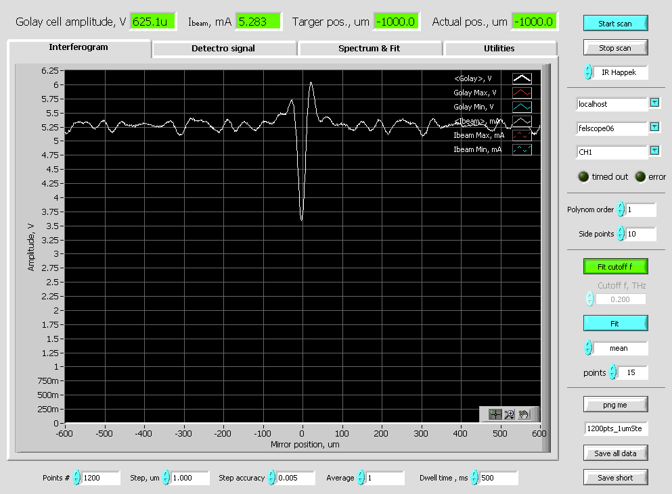Select the graph pan hand tool
The width and height of the screenshot is (672, 494).
click(x=524, y=414)
